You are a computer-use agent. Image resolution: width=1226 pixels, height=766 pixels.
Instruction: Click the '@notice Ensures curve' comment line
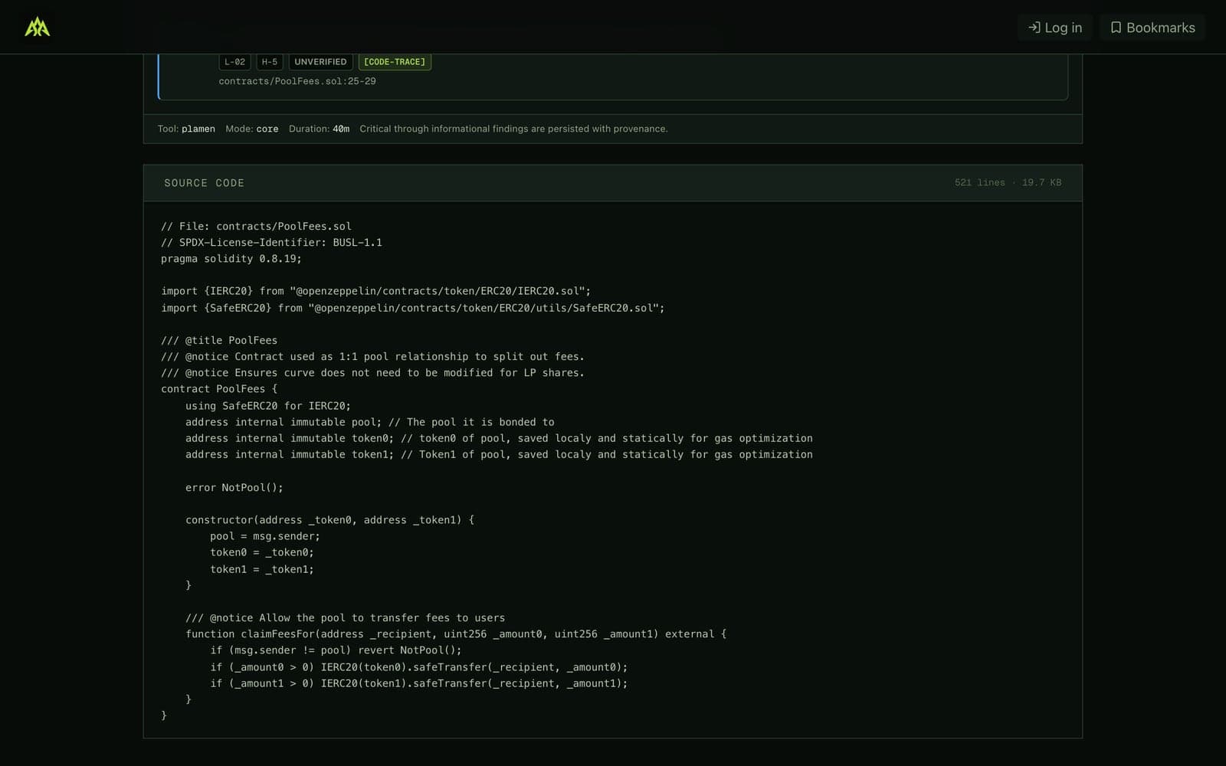tap(372, 373)
